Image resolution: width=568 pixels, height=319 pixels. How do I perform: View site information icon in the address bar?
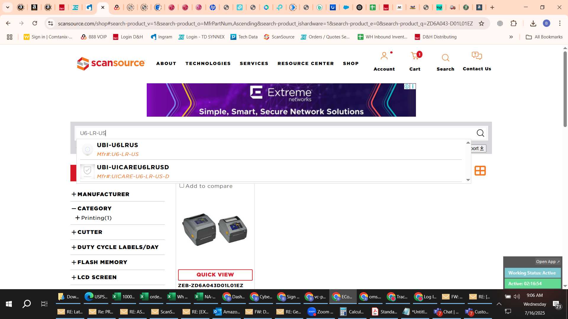[51, 23]
